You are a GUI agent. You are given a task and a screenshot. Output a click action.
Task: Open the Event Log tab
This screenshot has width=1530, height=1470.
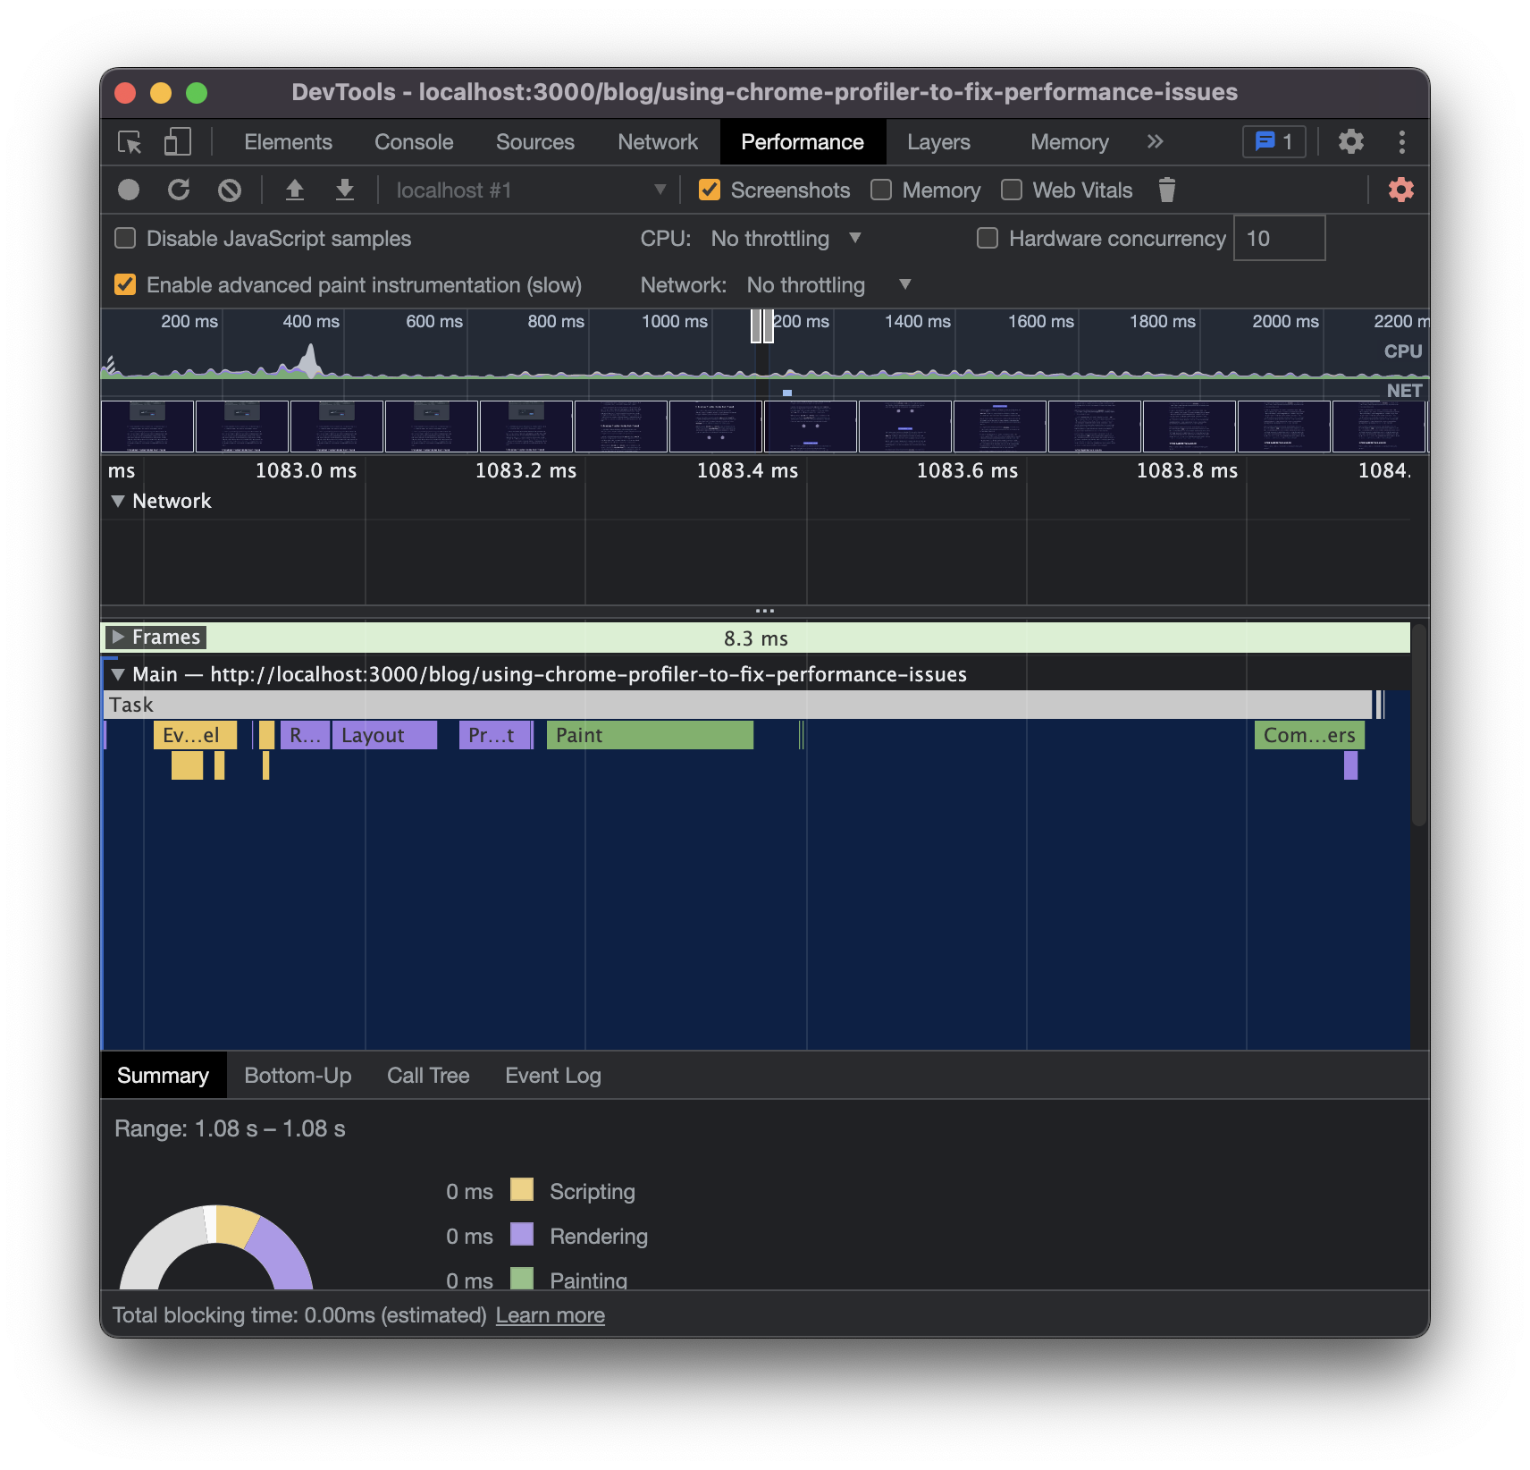pos(553,1076)
